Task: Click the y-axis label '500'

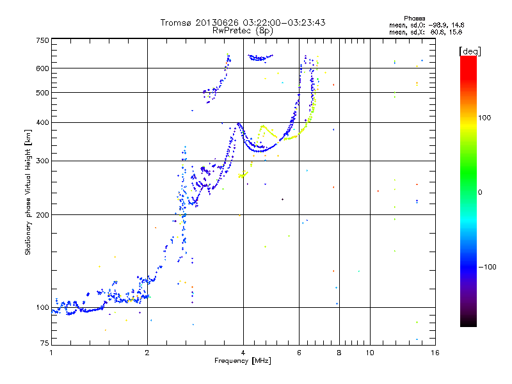Action: (43, 93)
